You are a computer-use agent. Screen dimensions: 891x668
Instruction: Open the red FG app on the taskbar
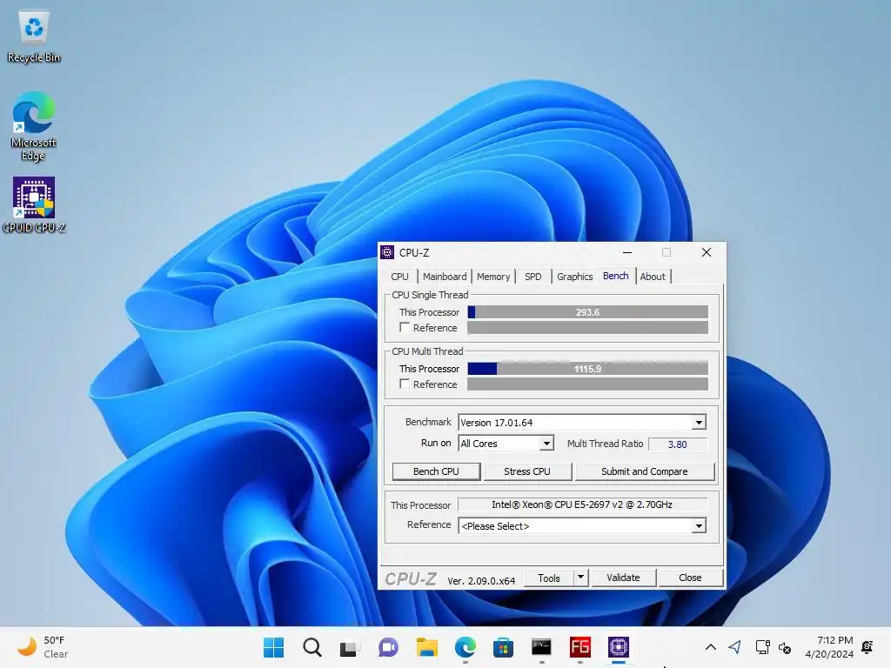[580, 647]
